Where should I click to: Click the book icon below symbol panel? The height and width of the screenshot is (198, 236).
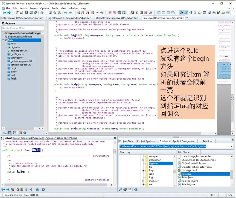coord(20,133)
